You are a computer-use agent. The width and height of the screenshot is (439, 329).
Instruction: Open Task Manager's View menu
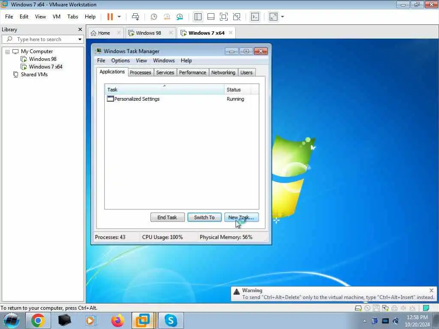tap(141, 61)
